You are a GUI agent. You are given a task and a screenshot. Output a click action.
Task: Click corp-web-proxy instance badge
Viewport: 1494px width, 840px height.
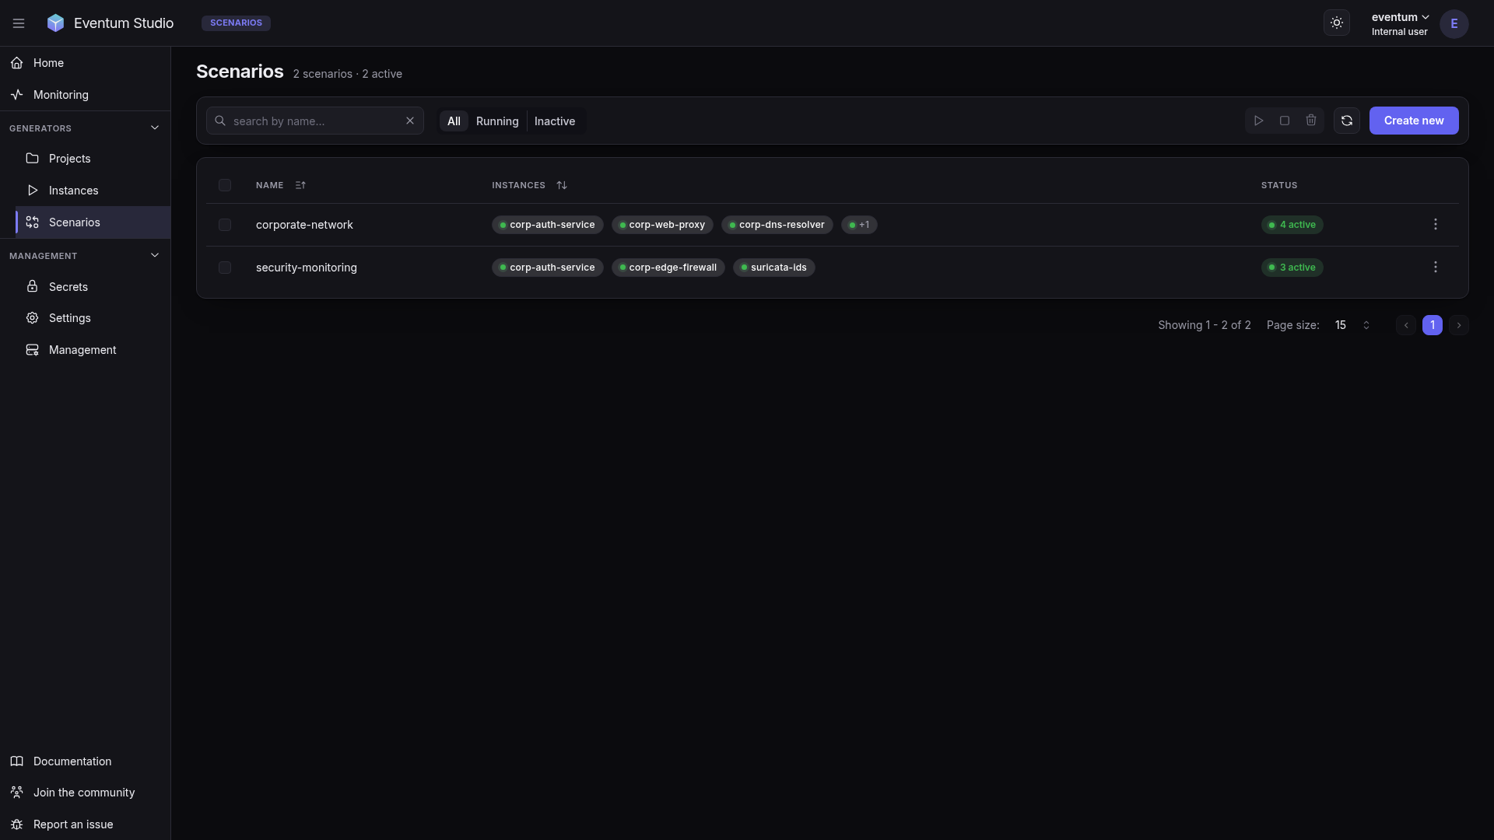(662, 225)
